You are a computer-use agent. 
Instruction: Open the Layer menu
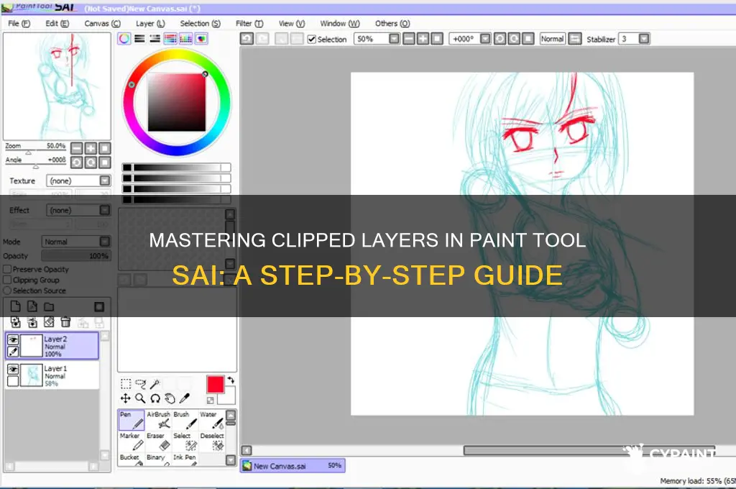click(150, 24)
